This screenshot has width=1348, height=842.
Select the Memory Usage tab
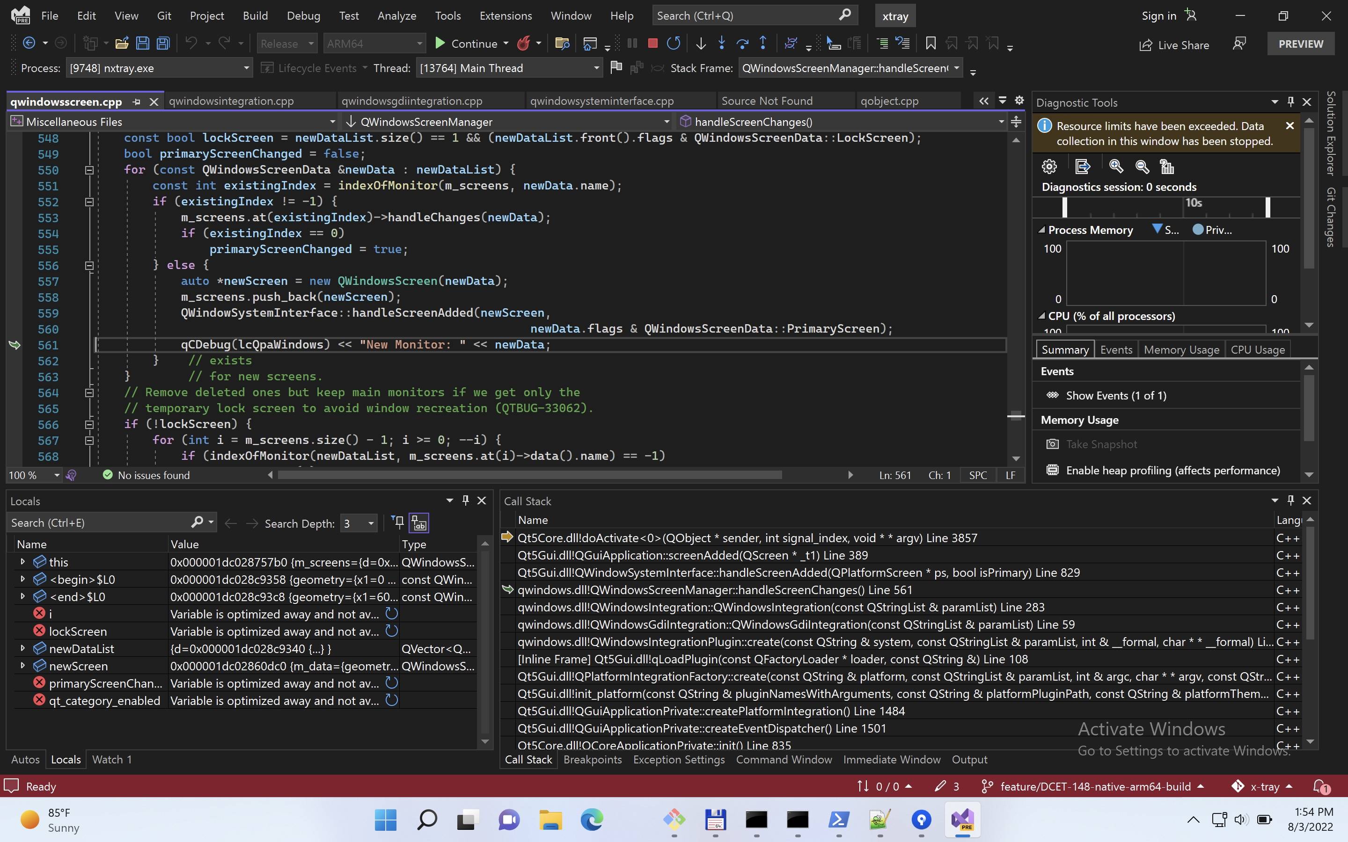tap(1181, 349)
